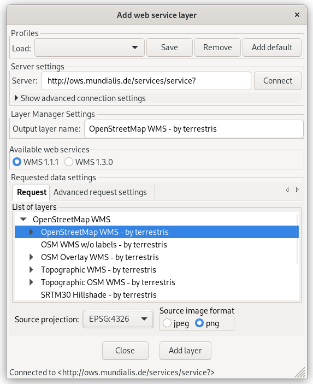The height and width of the screenshot is (384, 313).
Task: Open the Source projection EPSG:4326 dropdown
Action: tap(119, 319)
